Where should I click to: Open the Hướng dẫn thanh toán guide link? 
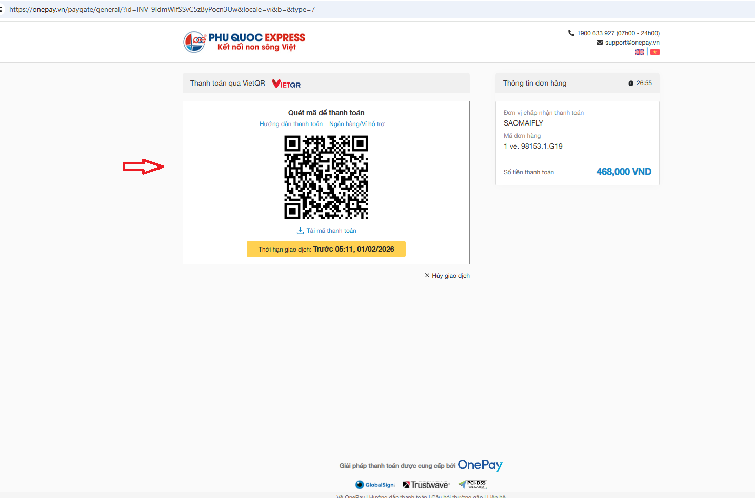[x=291, y=124]
